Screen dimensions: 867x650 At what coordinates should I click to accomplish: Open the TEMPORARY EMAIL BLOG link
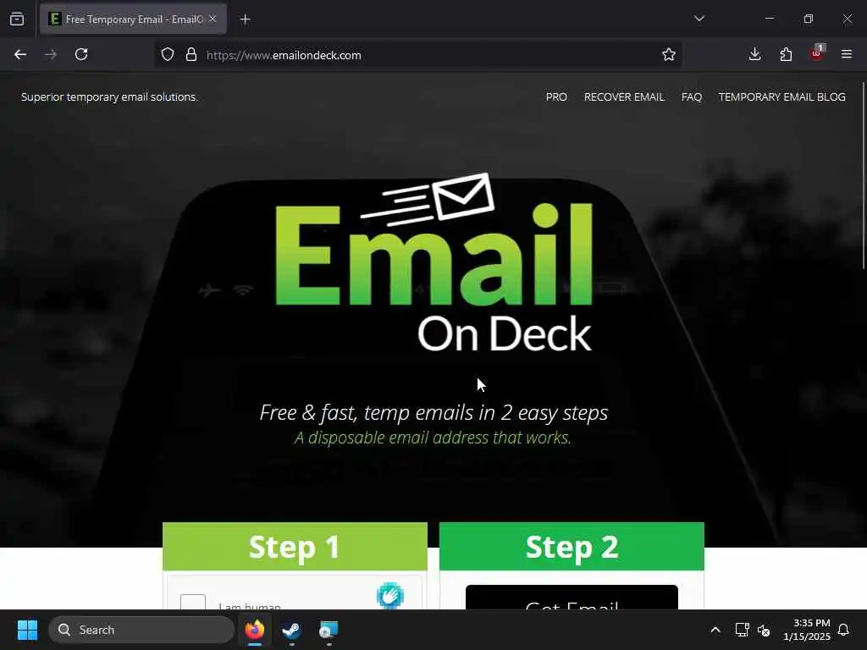tap(781, 97)
